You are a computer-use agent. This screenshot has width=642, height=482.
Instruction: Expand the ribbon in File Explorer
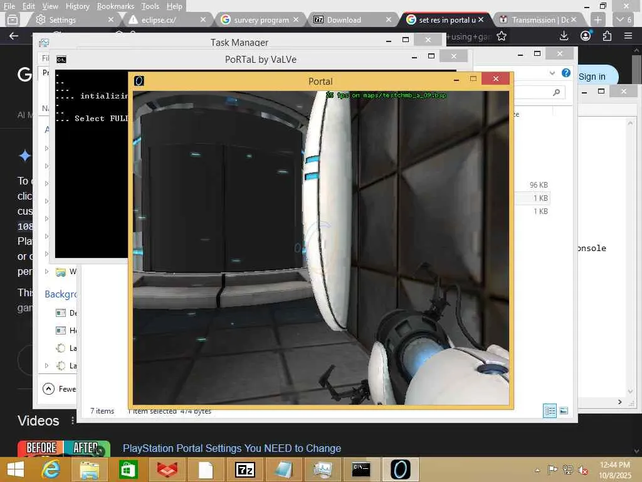pos(552,73)
